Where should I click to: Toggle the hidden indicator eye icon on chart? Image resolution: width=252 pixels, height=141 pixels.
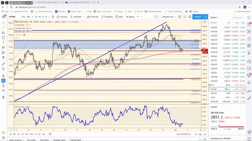tap(24, 35)
